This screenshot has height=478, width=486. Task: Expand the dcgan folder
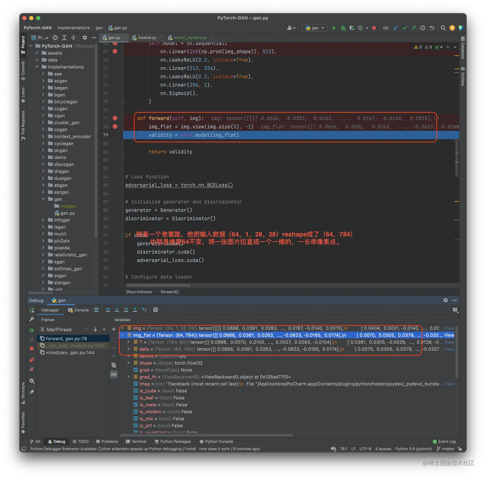pos(43,150)
